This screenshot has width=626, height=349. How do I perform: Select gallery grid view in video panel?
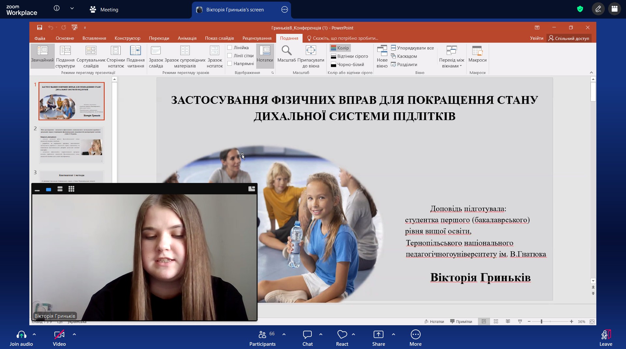pos(71,189)
